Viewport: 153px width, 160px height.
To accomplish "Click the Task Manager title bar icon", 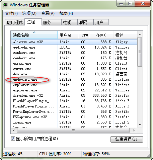I will point(6,5).
